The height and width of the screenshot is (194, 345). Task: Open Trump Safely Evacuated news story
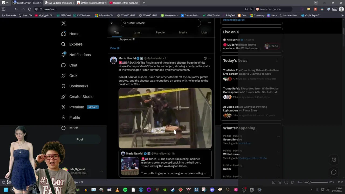click(x=251, y=93)
